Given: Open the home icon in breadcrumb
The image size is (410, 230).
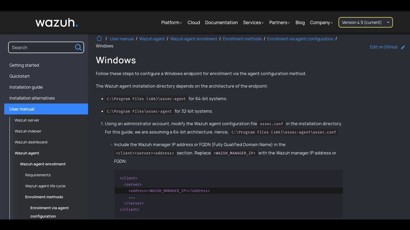Looking at the screenshot, I should [x=99, y=38].
